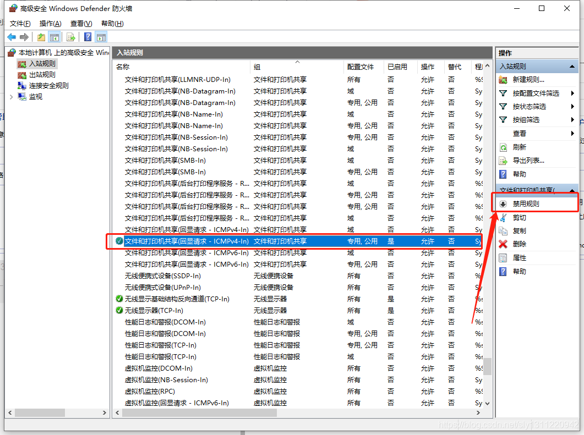Click the export list toolbar icon
This screenshot has width=584, height=435.
coord(71,37)
